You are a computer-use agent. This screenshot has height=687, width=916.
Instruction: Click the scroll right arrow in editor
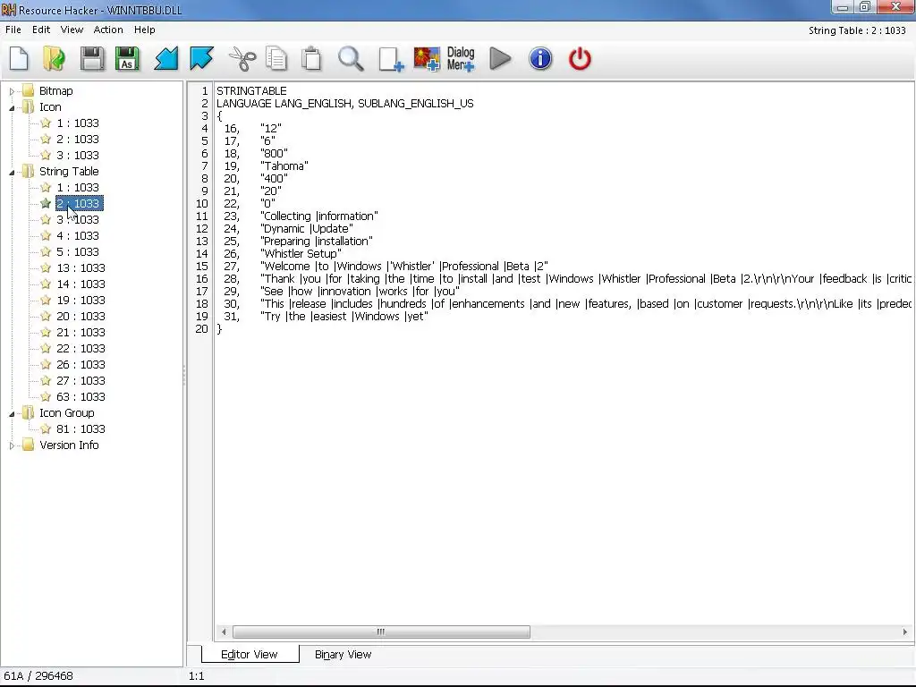point(905,632)
